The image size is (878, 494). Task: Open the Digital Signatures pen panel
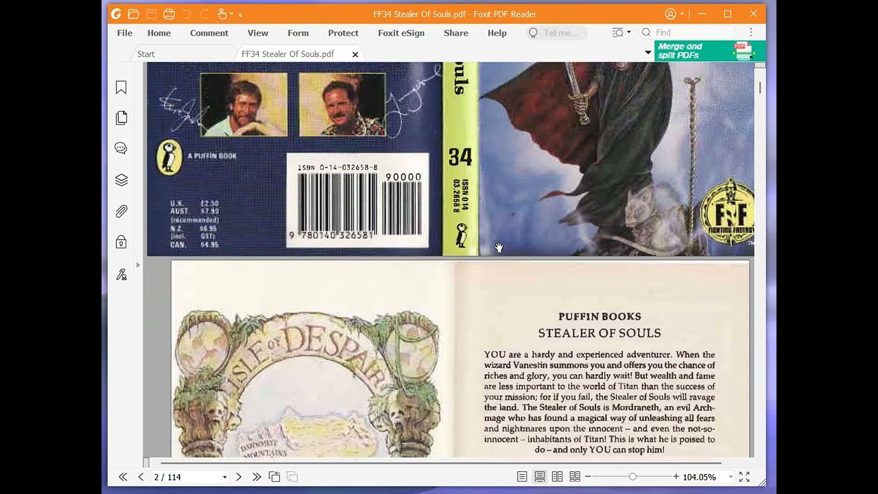tap(121, 274)
